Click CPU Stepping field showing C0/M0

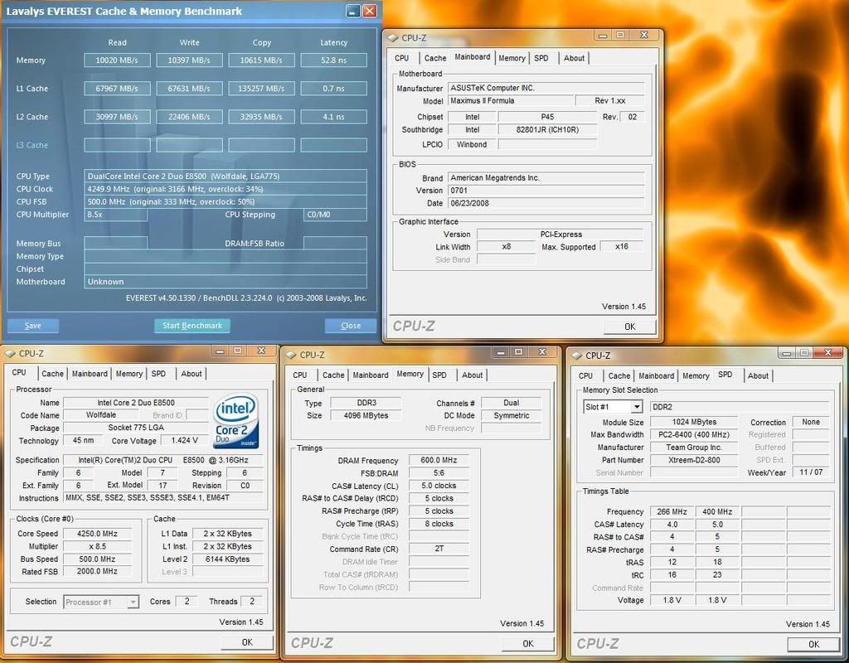point(335,215)
